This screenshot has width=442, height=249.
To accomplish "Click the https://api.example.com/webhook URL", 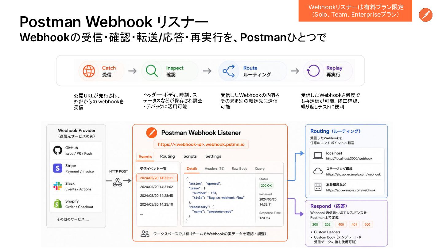I will pyautogui.click(x=351, y=190).
